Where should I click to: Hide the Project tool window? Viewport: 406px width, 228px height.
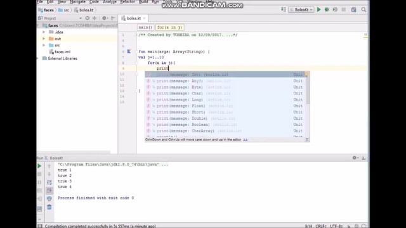click(113, 18)
